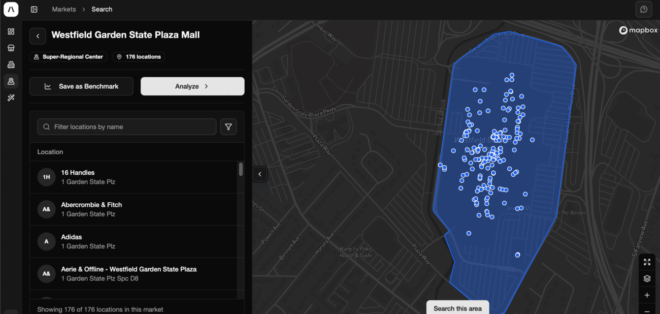This screenshot has width=660, height=314.
Task: Select the markets map-pin sidebar icon
Action: coord(11,81)
